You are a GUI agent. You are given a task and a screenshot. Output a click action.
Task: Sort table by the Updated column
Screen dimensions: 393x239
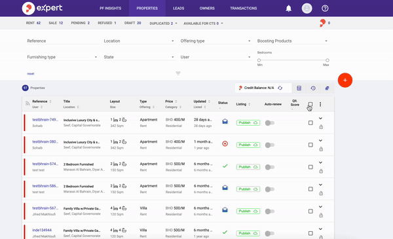tap(202, 101)
